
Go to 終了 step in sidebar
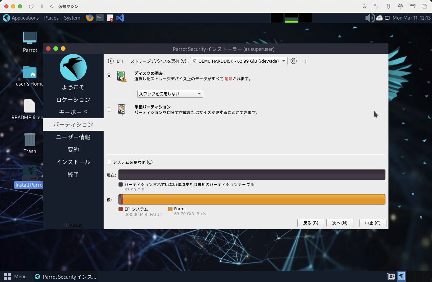point(73,174)
